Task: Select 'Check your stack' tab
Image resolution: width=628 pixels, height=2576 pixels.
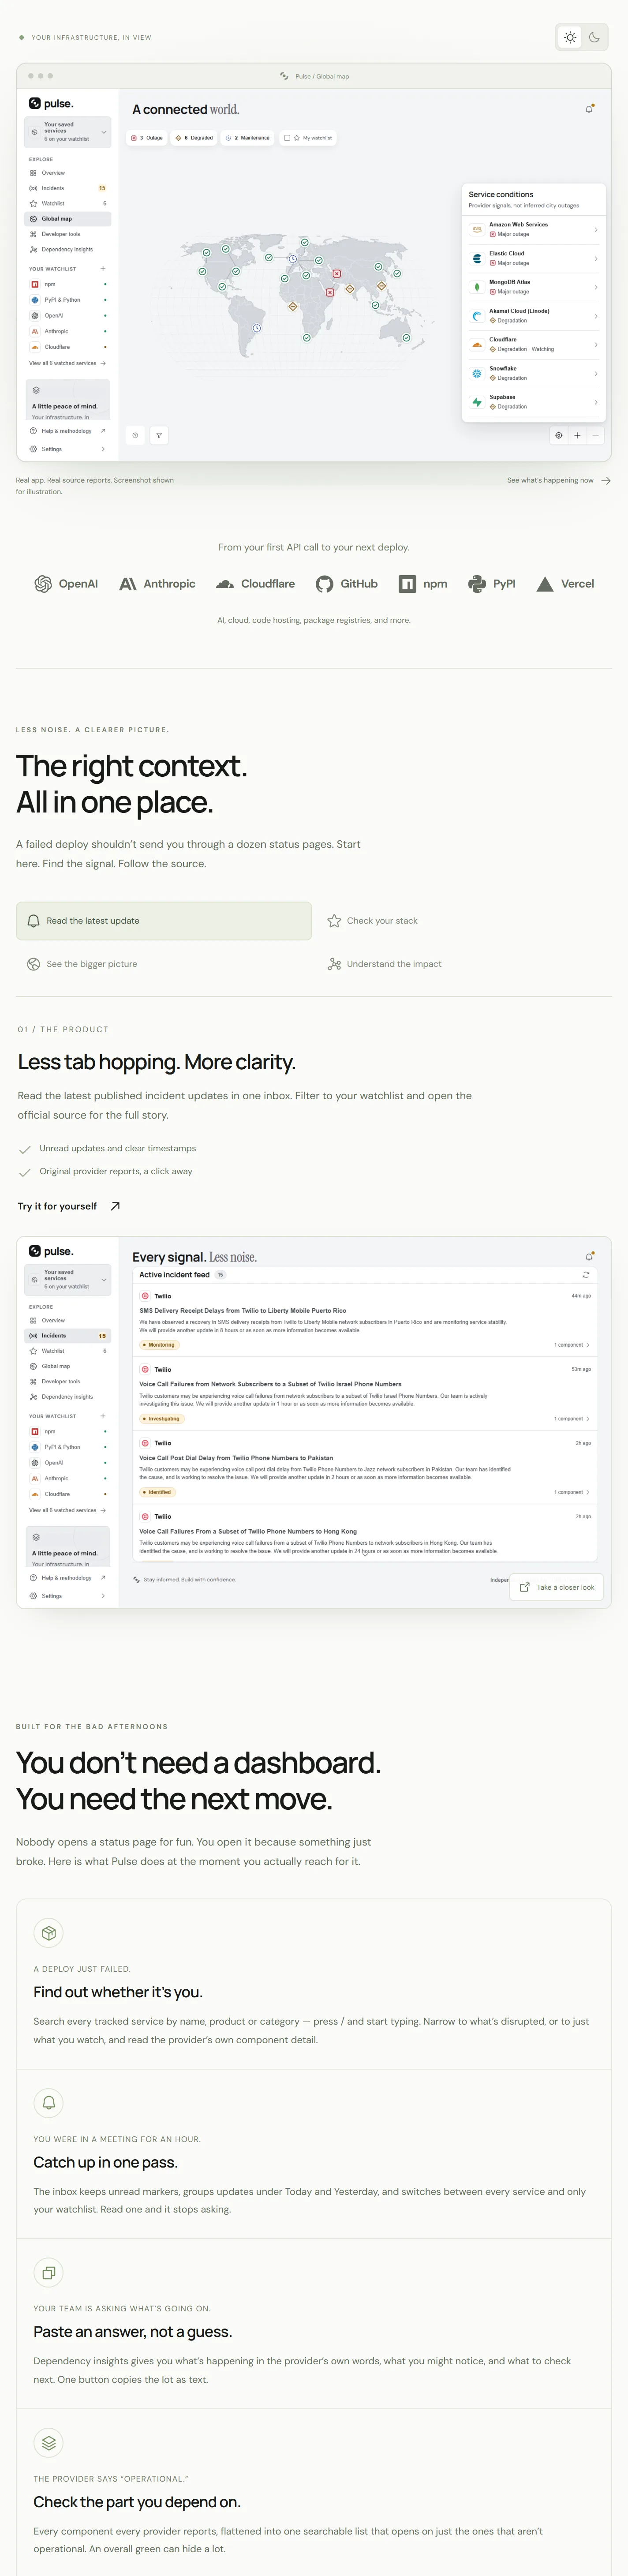Action: click(x=463, y=921)
